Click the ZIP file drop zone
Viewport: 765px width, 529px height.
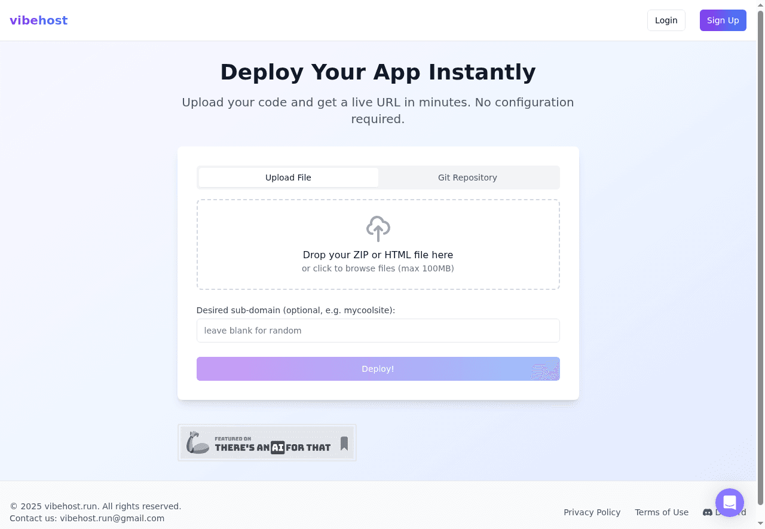(378, 244)
